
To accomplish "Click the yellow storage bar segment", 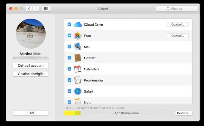I will point(70,113).
